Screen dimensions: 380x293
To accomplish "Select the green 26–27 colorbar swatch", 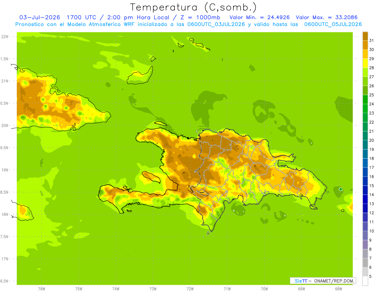I will [365, 81].
